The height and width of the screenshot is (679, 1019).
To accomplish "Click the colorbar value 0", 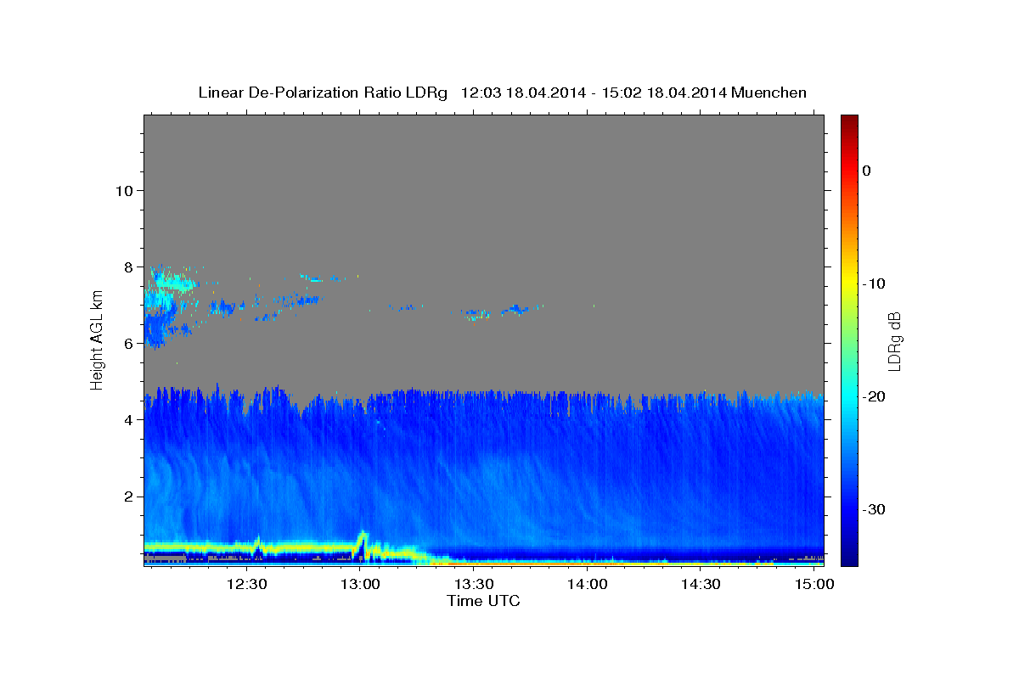I will click(x=867, y=171).
